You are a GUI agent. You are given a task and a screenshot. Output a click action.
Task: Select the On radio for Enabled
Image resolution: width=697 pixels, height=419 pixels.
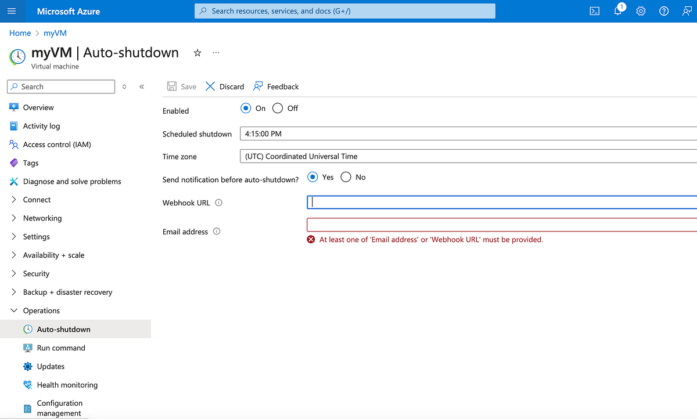point(246,108)
